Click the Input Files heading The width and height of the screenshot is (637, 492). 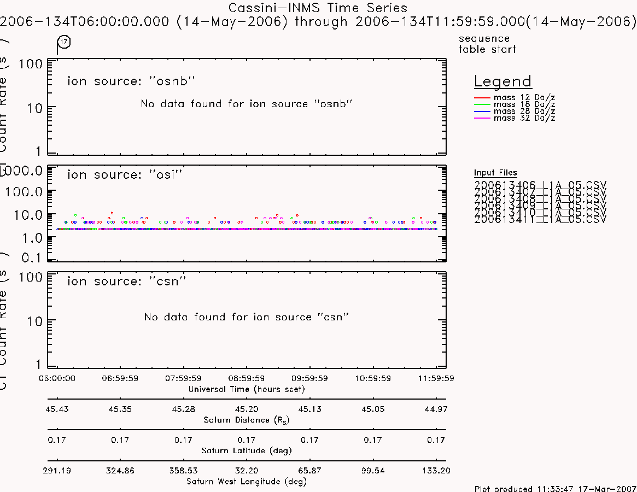click(x=495, y=173)
